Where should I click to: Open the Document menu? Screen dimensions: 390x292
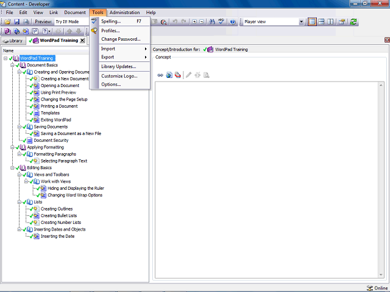75,12
